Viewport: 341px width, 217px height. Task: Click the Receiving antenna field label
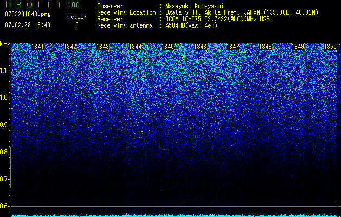(x=125, y=25)
